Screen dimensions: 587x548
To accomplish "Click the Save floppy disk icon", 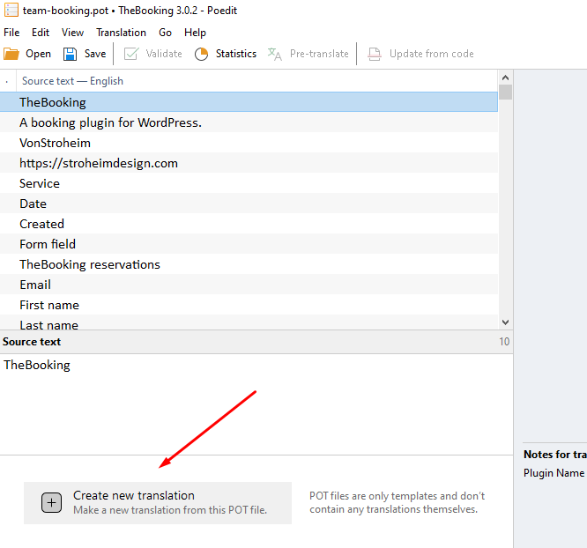I will [x=71, y=54].
